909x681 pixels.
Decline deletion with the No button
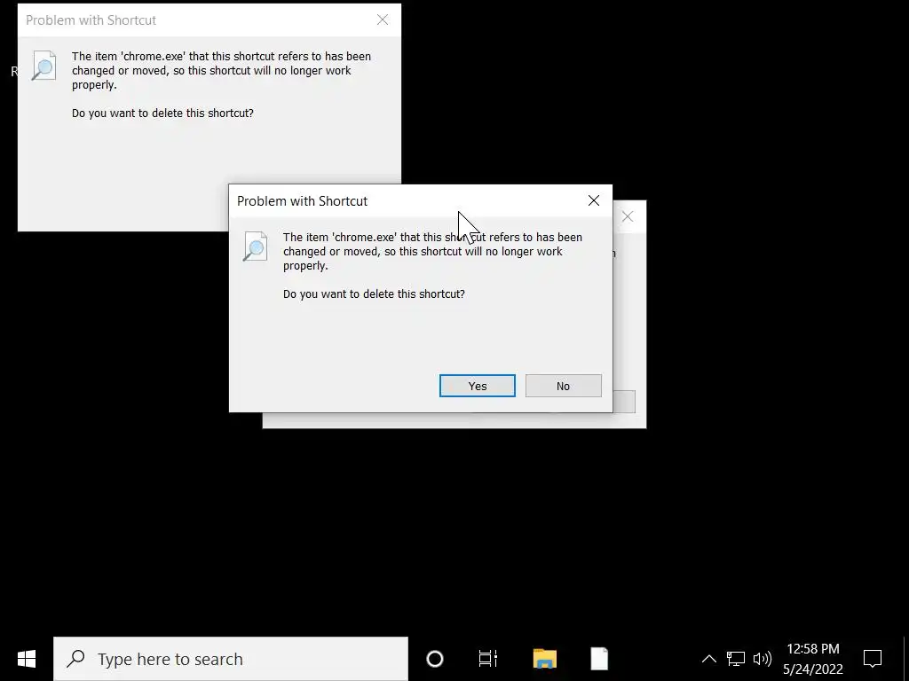point(563,386)
